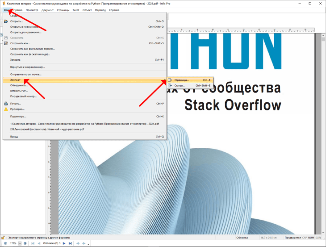Click the vertical scrollbar of document
The height and width of the screenshot is (247, 326).
(323, 134)
